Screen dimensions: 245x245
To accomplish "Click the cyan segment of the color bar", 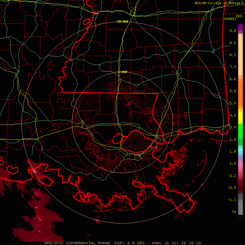I will point(240,150).
